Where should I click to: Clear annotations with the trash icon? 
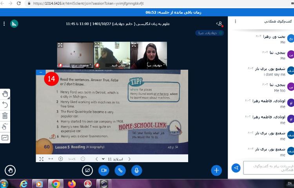pos(5,116)
